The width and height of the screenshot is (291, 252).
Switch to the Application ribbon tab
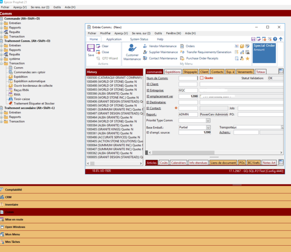pos(114,40)
